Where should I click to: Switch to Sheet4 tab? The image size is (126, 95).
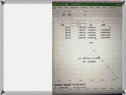(x=87, y=89)
